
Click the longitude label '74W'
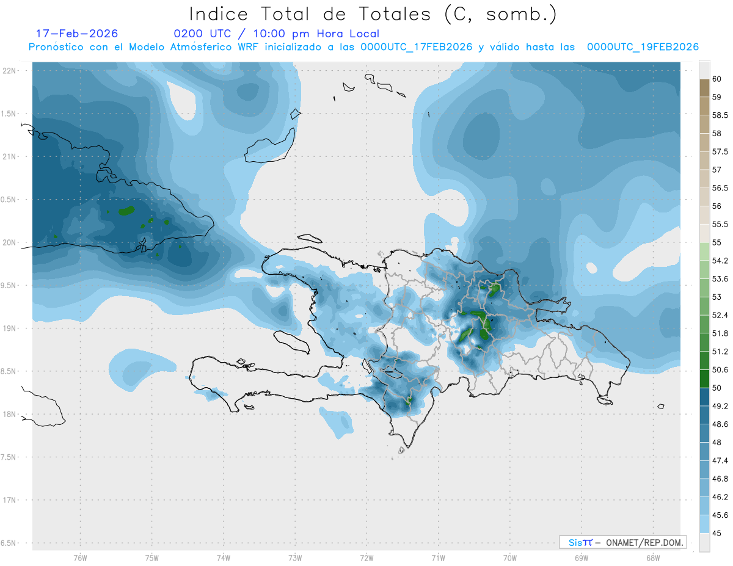[224, 557]
